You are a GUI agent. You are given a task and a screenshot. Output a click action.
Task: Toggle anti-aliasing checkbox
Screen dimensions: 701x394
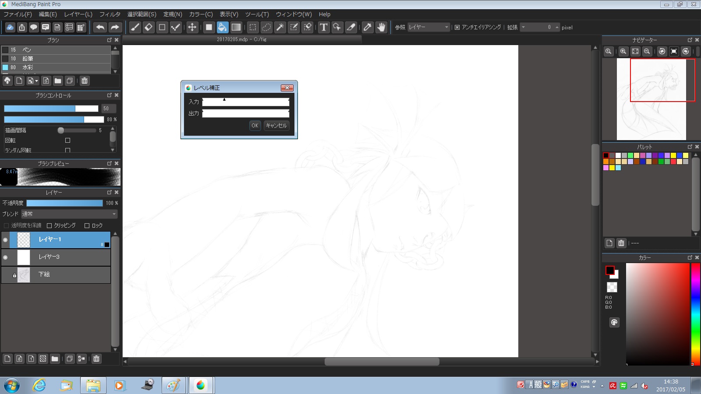pyautogui.click(x=457, y=27)
